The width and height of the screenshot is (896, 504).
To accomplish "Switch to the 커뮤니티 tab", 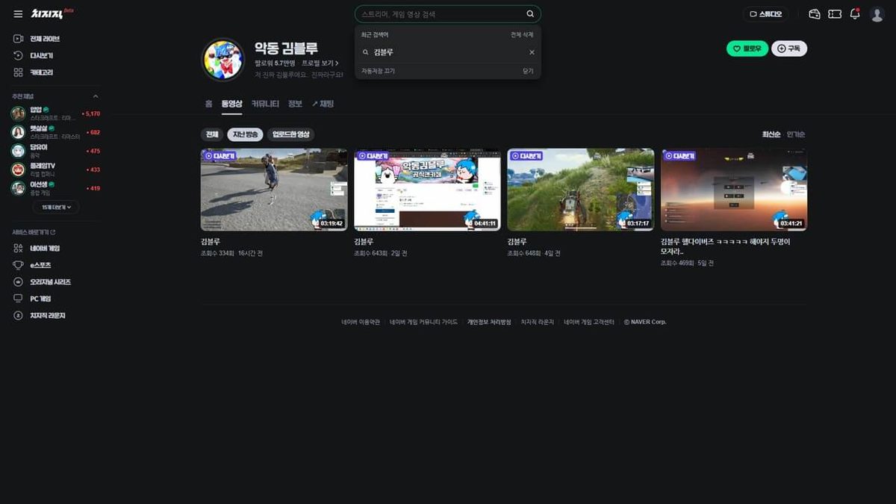I will 265,104.
